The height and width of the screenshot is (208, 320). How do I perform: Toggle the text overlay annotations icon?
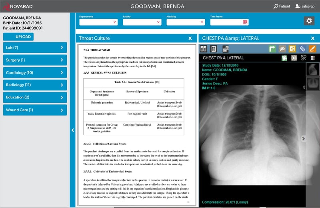304,58
